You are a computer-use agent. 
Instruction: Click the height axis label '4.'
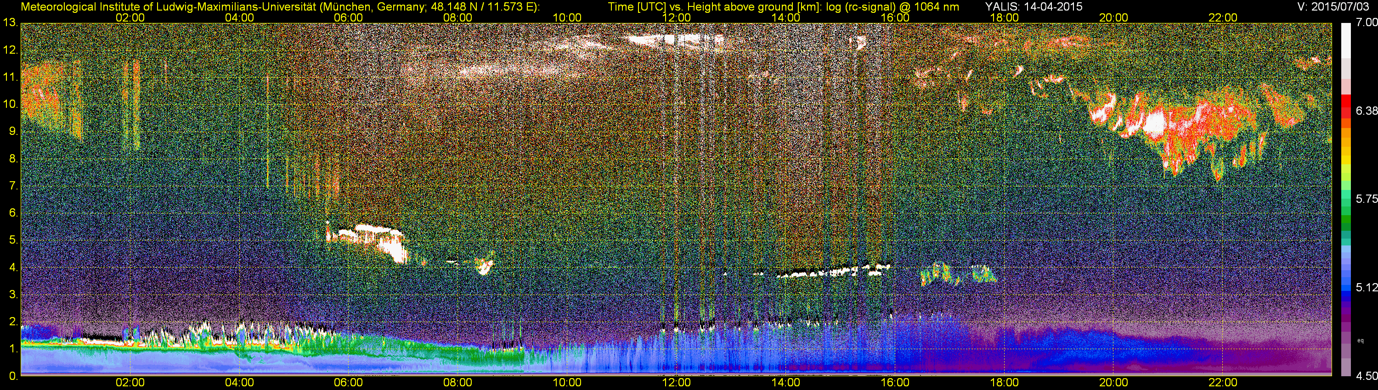13,267
